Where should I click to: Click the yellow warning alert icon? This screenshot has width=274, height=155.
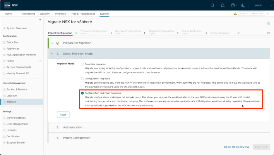point(235,14)
